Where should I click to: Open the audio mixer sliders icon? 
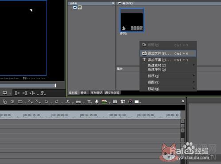(x=122, y=102)
